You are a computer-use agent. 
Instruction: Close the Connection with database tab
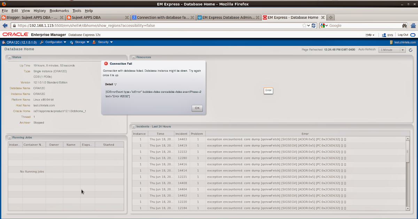(x=193, y=17)
